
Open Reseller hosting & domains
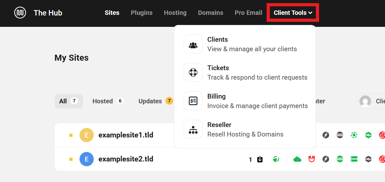tap(245, 129)
